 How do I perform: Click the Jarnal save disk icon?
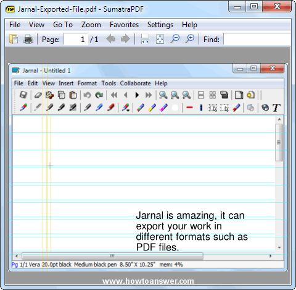tap(23, 95)
